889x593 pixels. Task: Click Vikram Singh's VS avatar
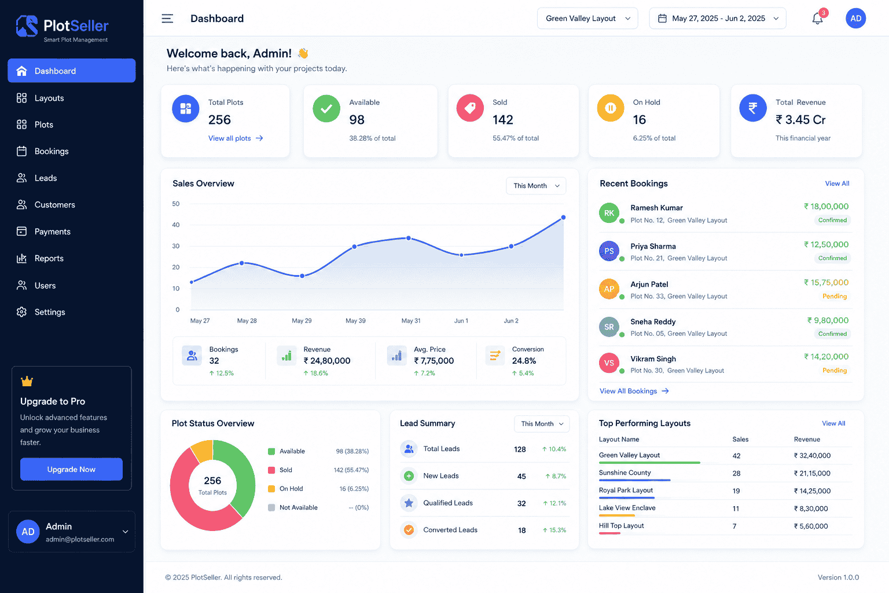click(609, 363)
